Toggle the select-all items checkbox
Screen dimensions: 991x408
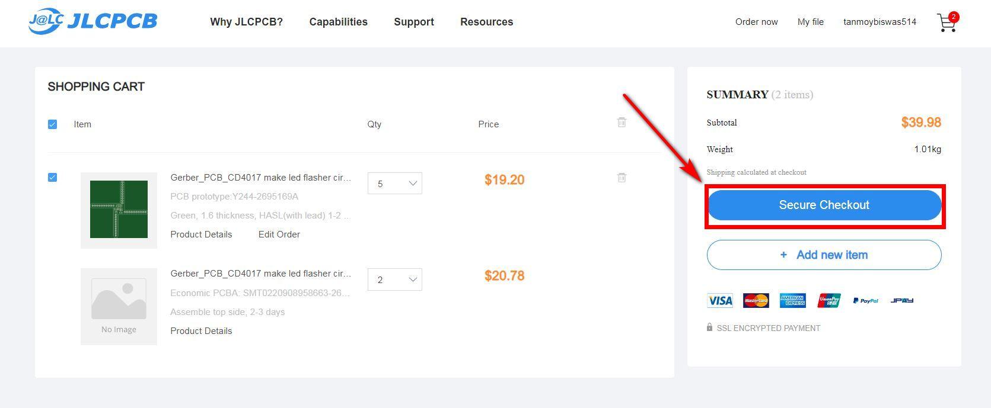pos(52,124)
